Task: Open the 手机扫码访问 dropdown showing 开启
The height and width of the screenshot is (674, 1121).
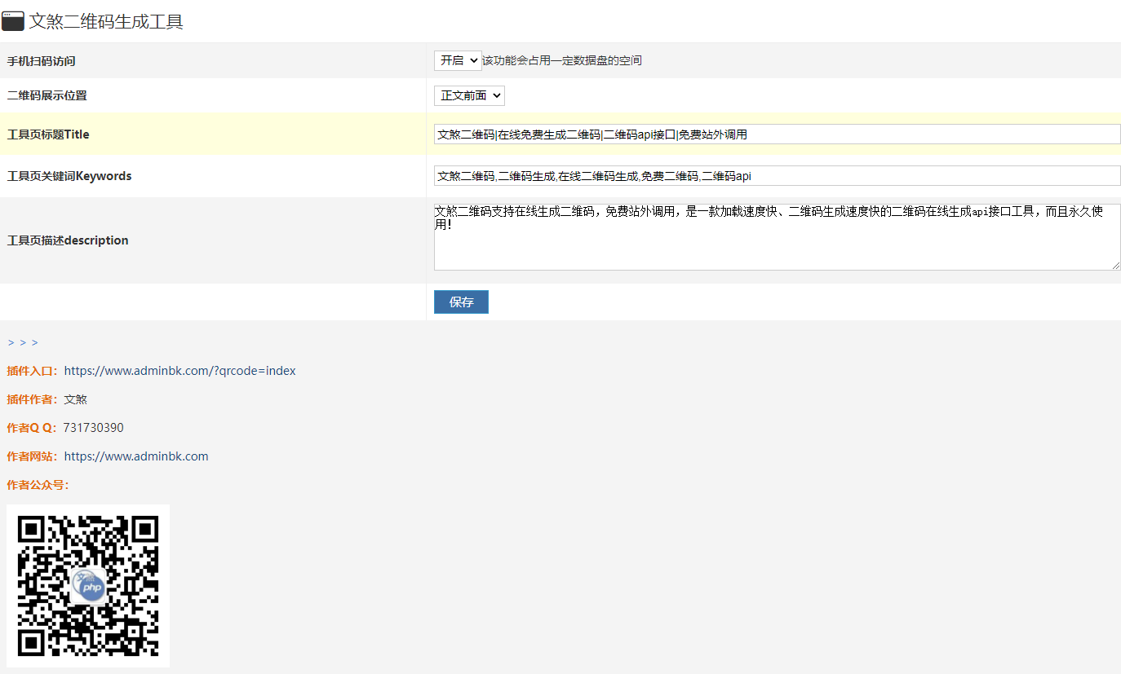Action: [x=458, y=60]
